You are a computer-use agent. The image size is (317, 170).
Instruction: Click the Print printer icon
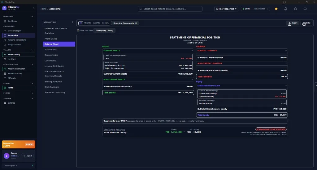pos(304,24)
